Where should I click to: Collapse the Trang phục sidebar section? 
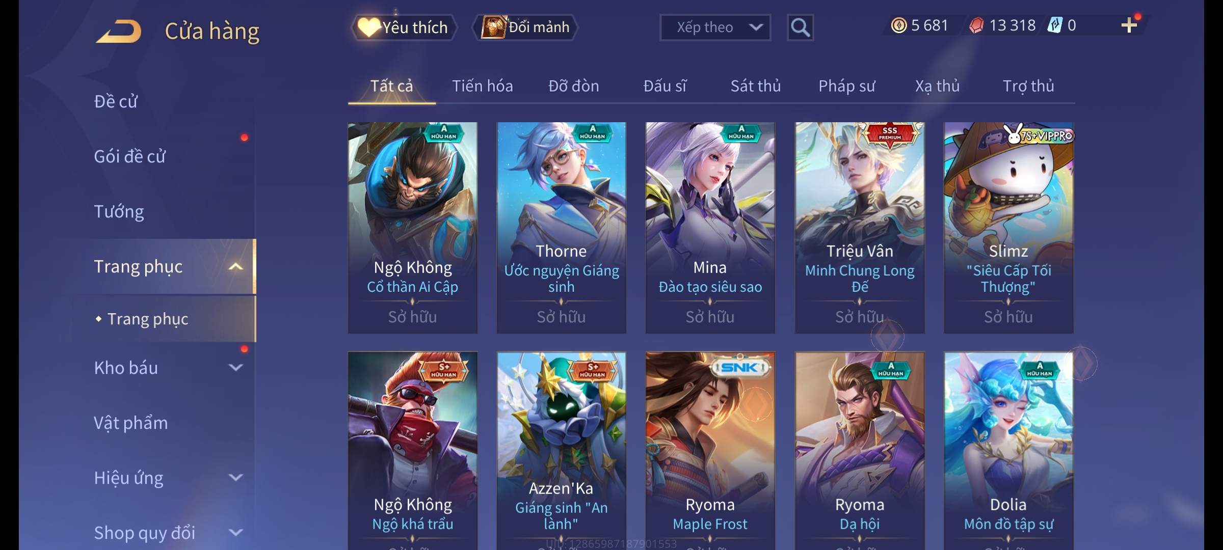coord(236,266)
